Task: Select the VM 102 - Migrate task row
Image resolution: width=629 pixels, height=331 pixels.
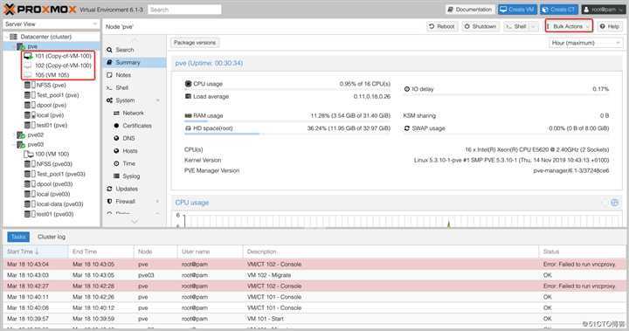Action: 314,275
